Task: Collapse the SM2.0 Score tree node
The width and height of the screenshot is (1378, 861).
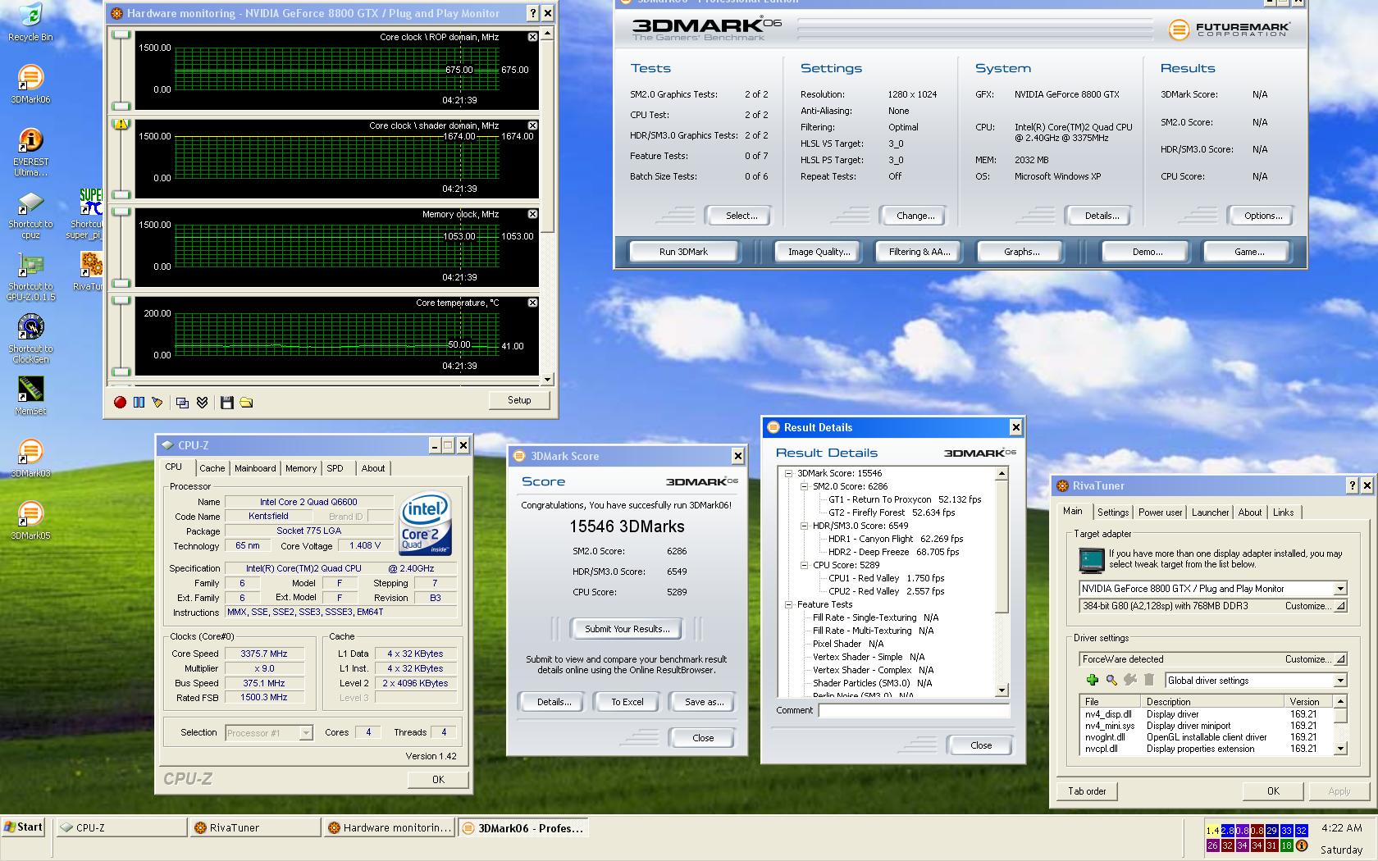Action: (x=804, y=486)
